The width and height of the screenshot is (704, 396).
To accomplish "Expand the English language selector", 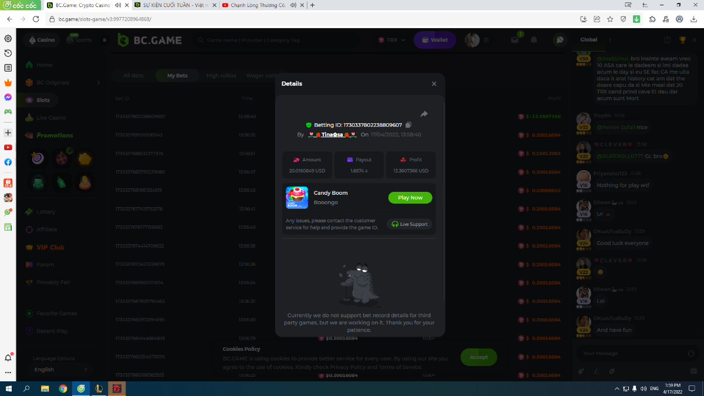I will [x=59, y=370].
